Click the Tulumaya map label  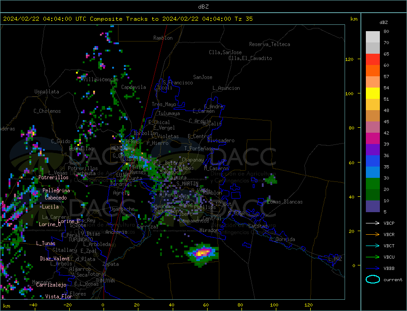[x=169, y=113]
